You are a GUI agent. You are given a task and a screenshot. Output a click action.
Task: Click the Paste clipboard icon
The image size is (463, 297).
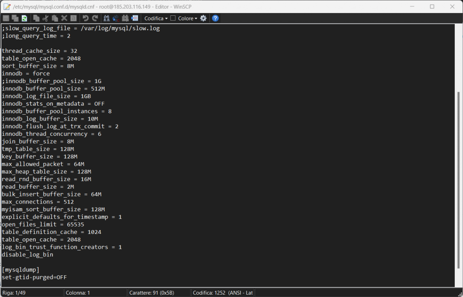55,19
